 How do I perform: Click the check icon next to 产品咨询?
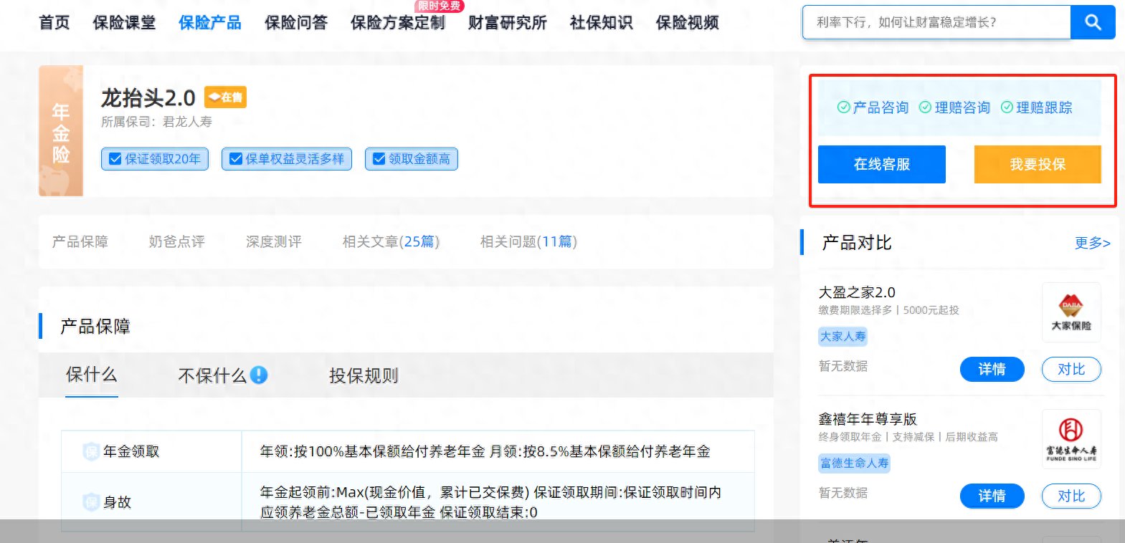[844, 107]
